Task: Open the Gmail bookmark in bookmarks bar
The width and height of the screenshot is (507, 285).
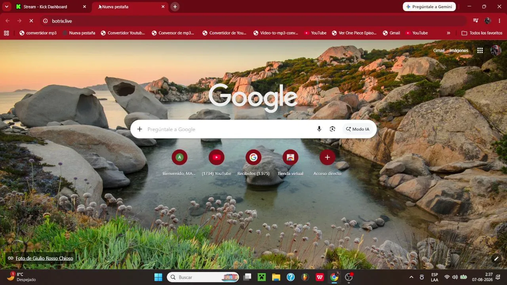Action: tap(391, 33)
